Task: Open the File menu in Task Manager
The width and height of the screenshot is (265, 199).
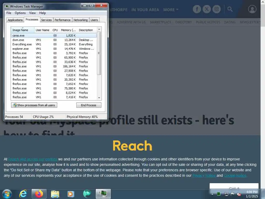Action: (x=9, y=13)
